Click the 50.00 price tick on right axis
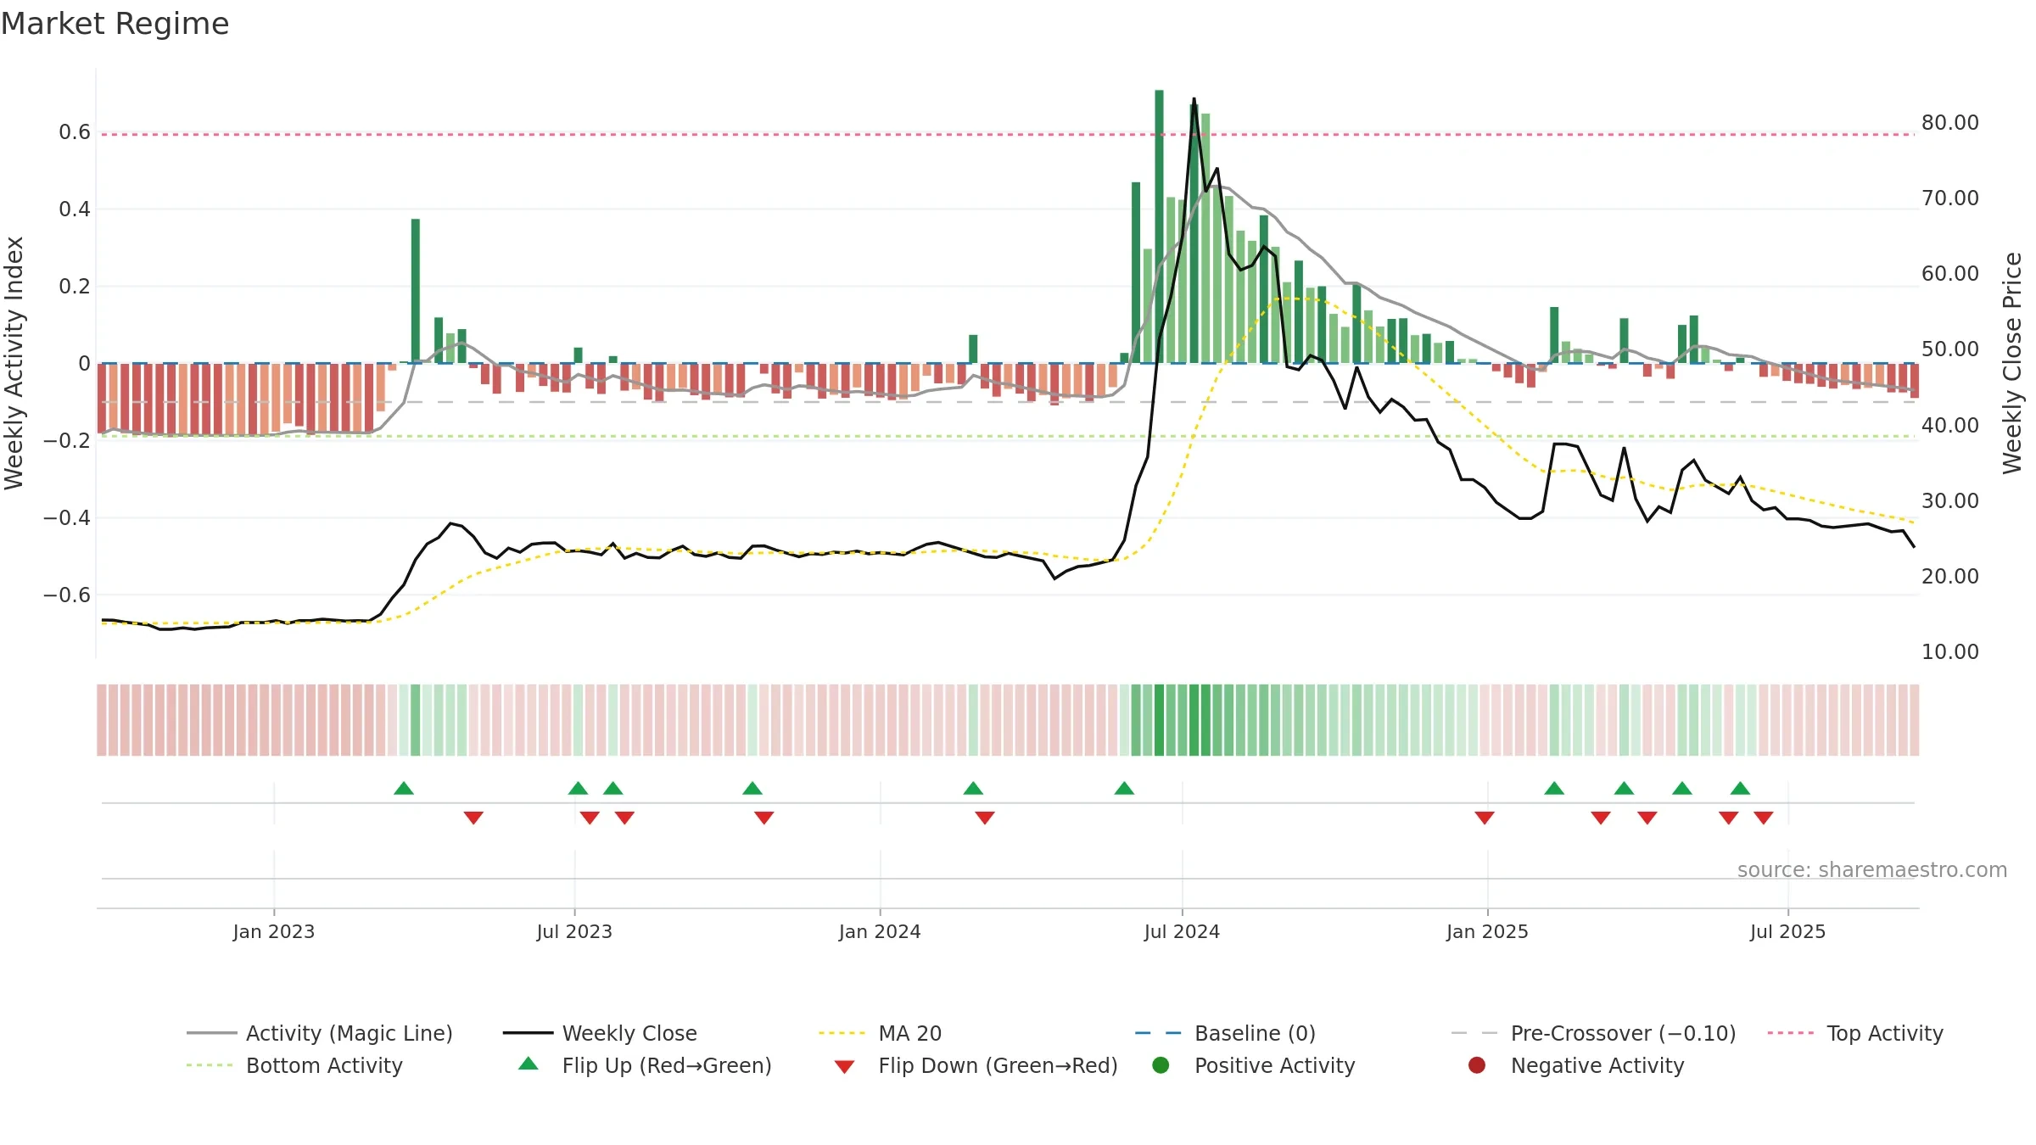This screenshot has height=1145, width=2036. point(1950,349)
